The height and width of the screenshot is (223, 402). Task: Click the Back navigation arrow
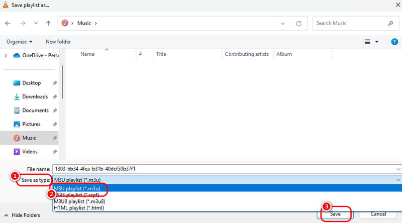pos(9,23)
